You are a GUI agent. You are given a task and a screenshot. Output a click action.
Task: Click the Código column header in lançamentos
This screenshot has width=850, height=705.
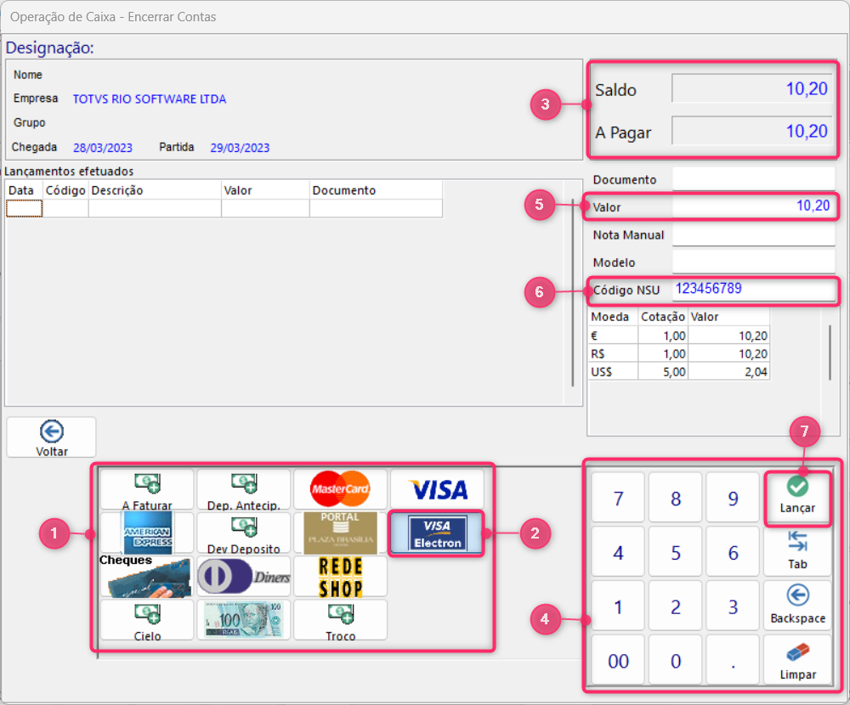click(x=65, y=190)
